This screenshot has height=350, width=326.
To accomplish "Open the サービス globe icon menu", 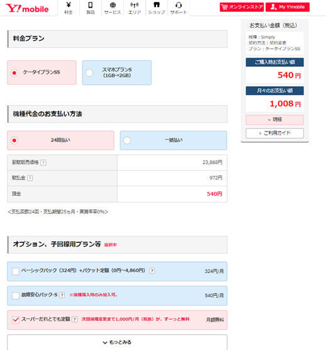I will pyautogui.click(x=113, y=8).
